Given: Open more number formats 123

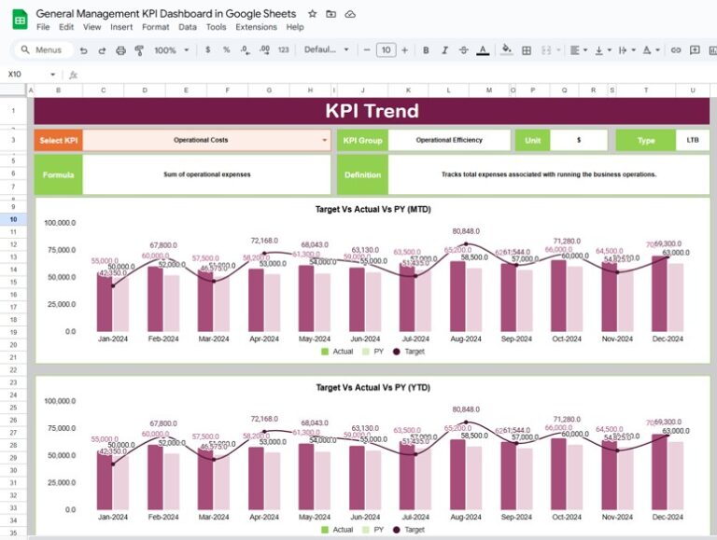Looking at the screenshot, I should coord(284,49).
